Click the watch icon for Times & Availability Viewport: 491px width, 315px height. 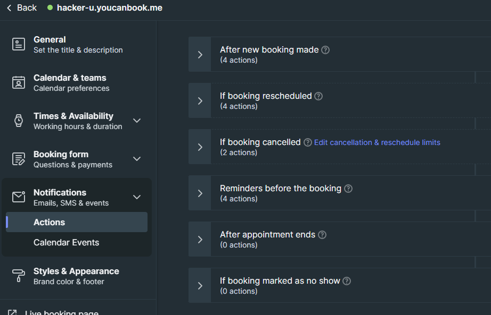(19, 121)
